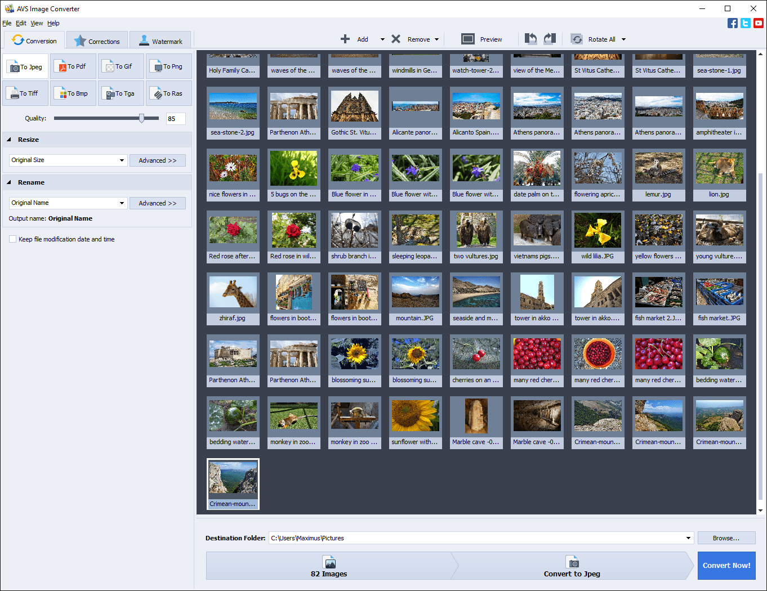The width and height of the screenshot is (767, 591).
Task: Enable Keep file modification date and time
Action: [x=13, y=239]
